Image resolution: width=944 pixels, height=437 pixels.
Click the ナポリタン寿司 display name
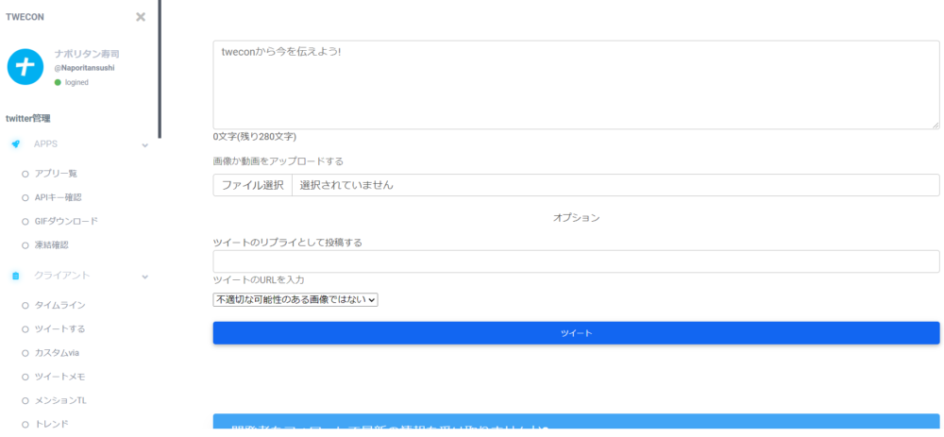point(87,54)
